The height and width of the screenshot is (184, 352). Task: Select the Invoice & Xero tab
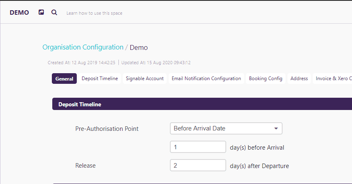point(332,79)
